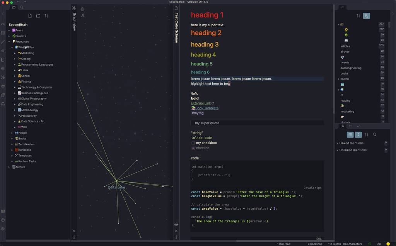The image size is (396, 246).
Task: Select the 'articles' tag
Action: [345, 46]
